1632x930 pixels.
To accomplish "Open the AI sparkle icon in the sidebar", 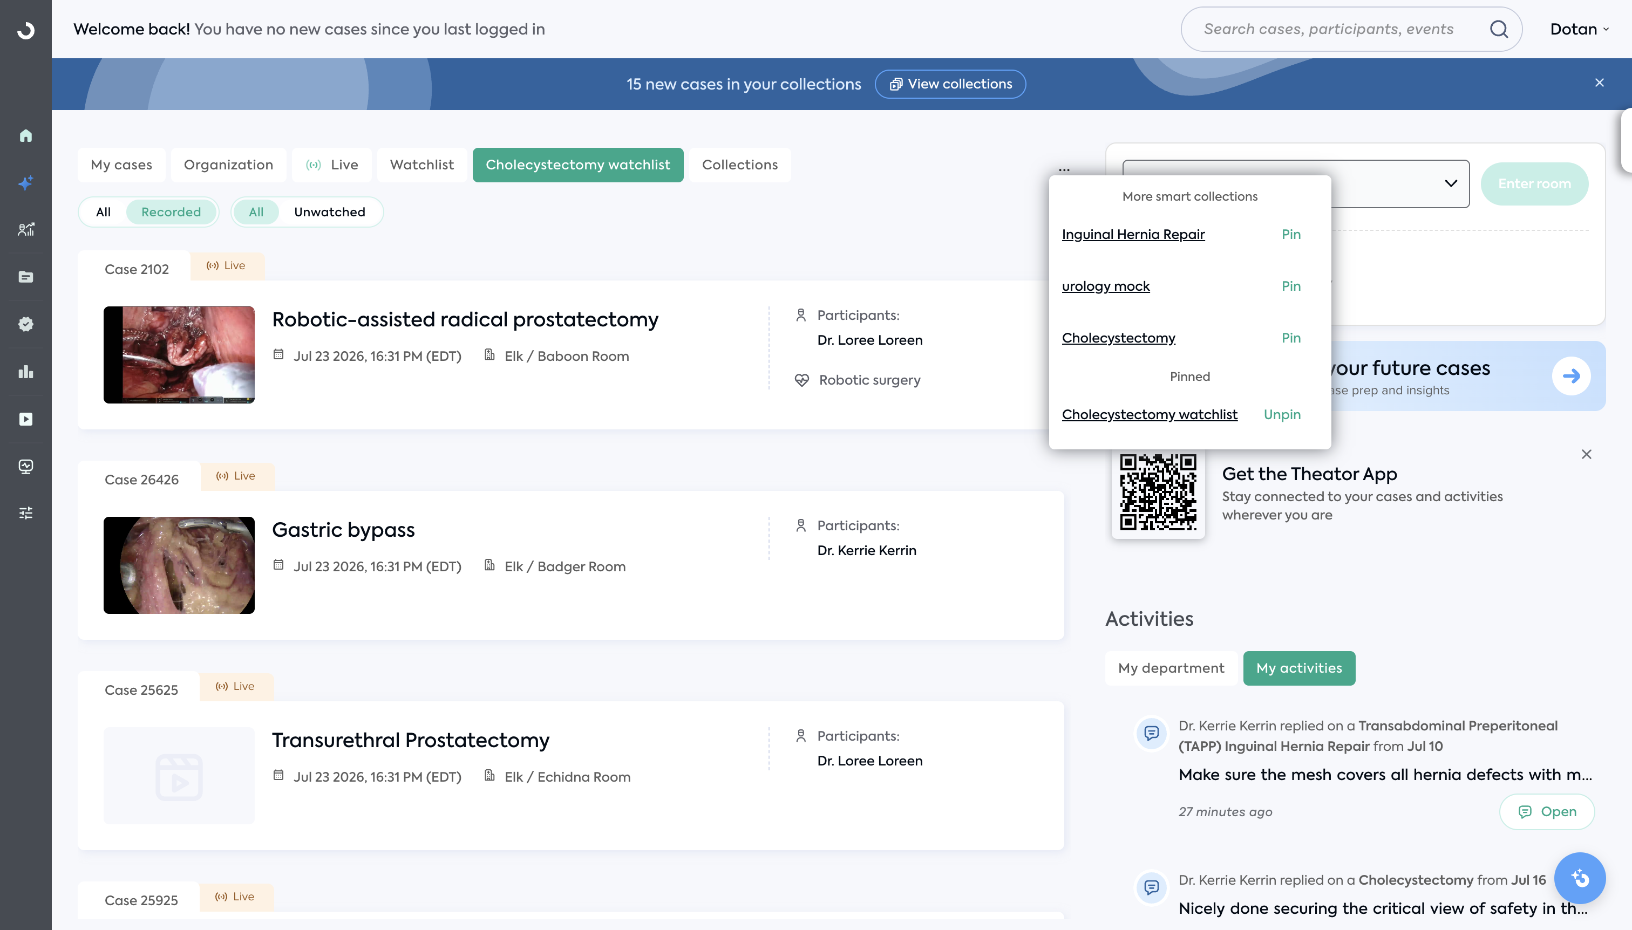I will 25,183.
